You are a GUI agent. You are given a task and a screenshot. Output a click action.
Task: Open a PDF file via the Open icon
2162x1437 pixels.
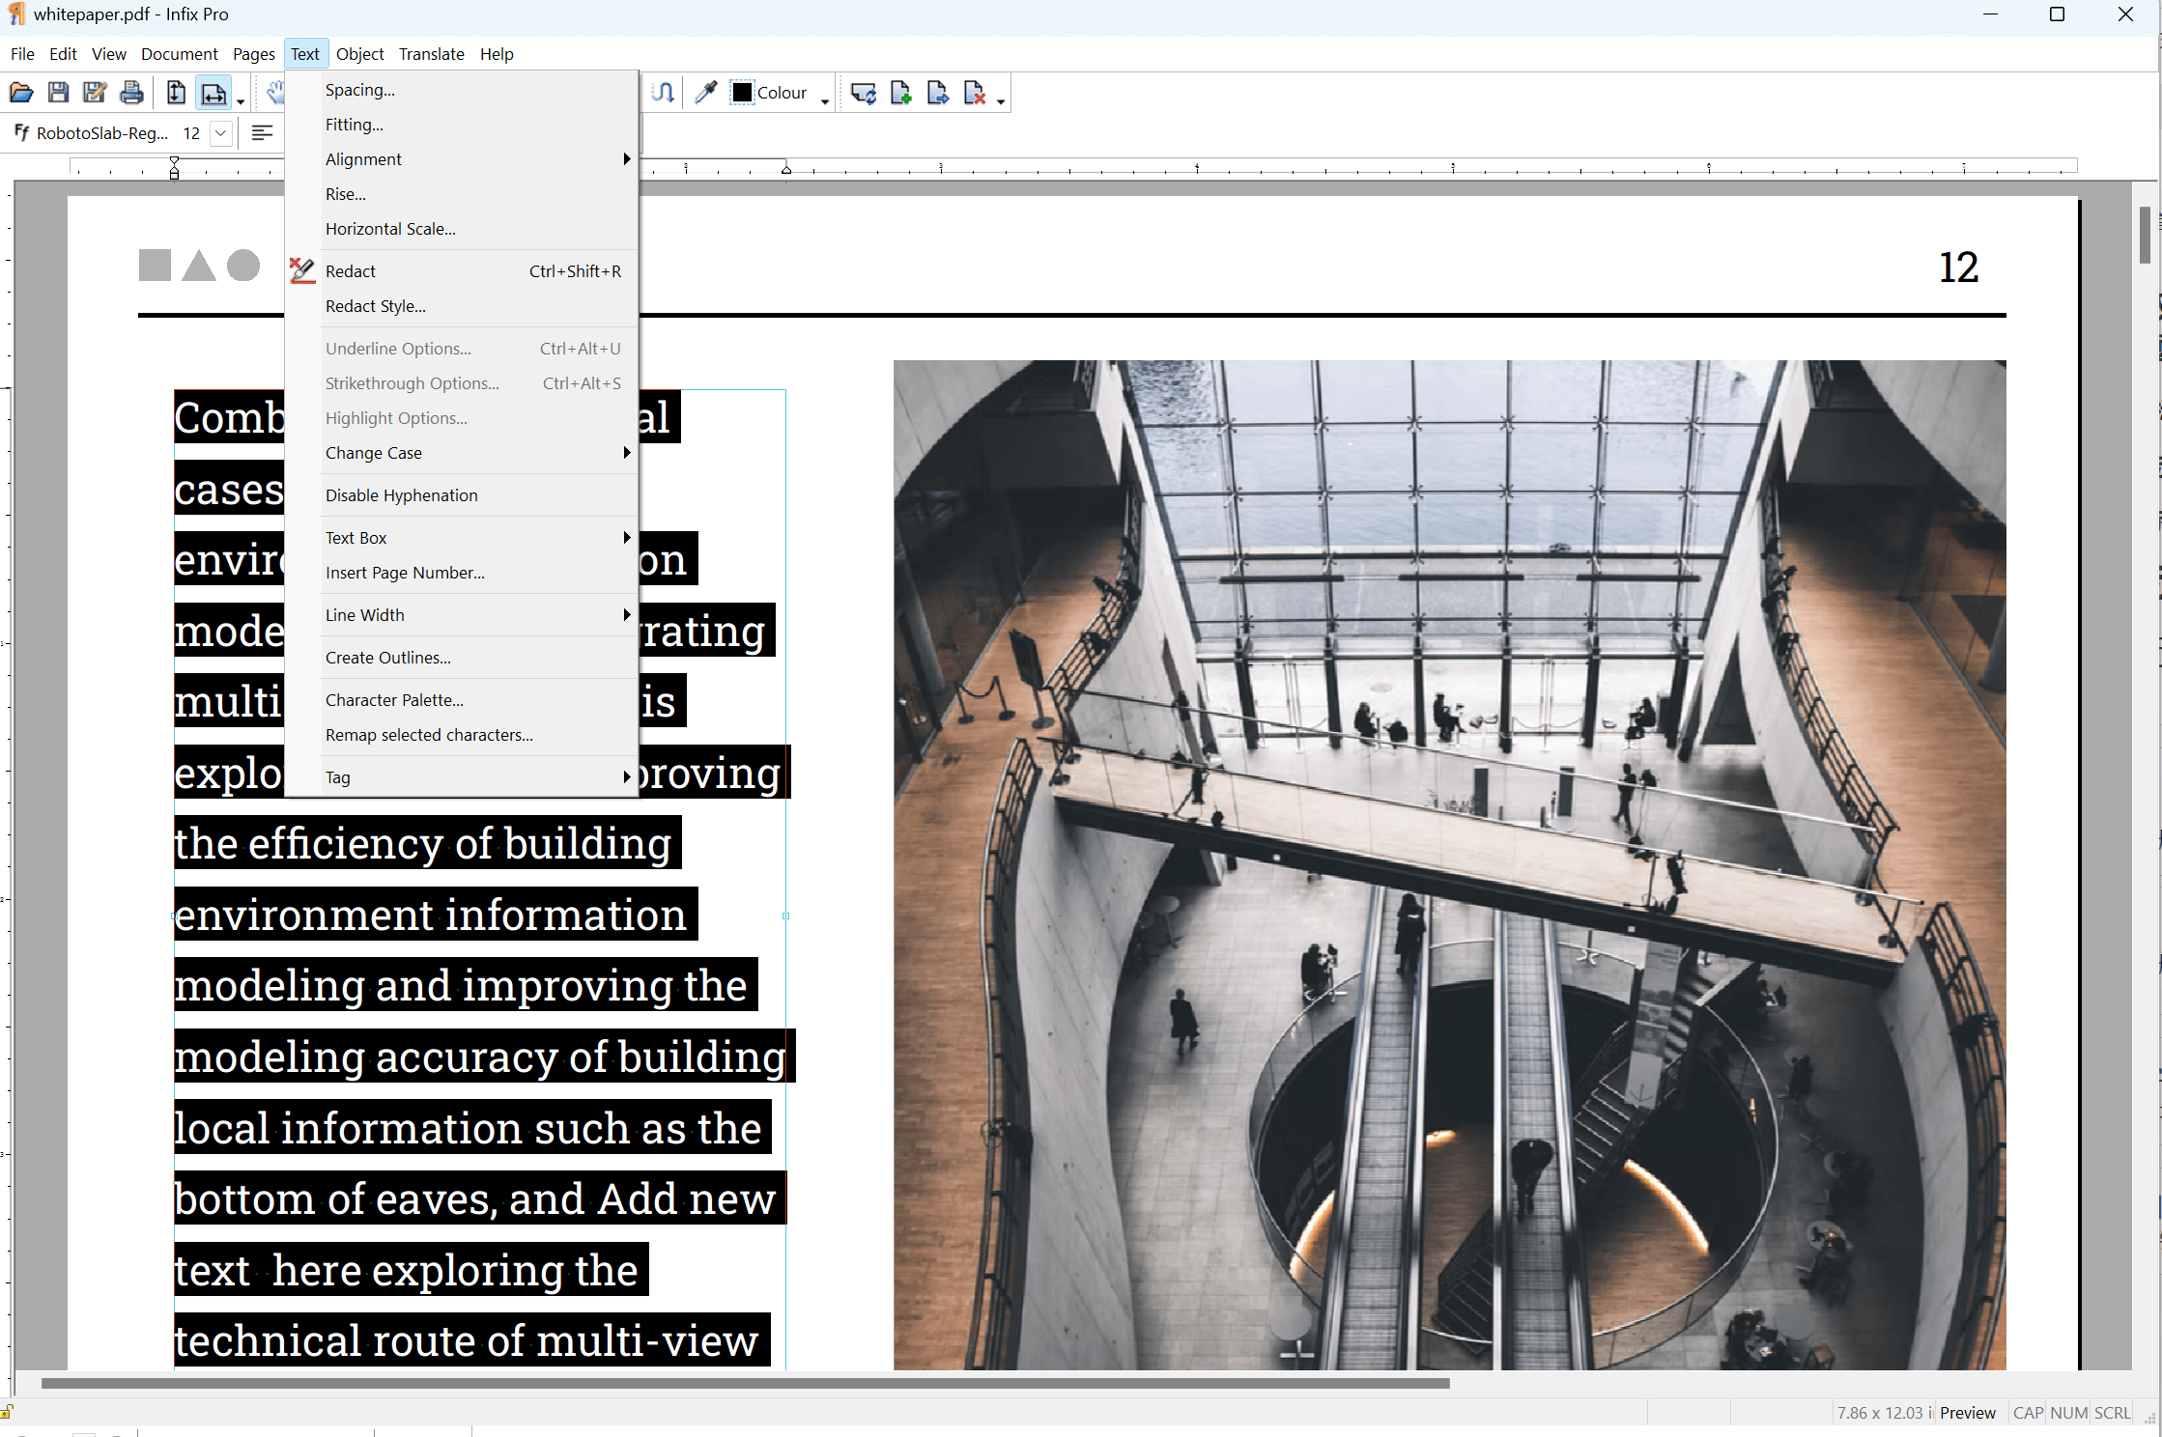click(20, 92)
